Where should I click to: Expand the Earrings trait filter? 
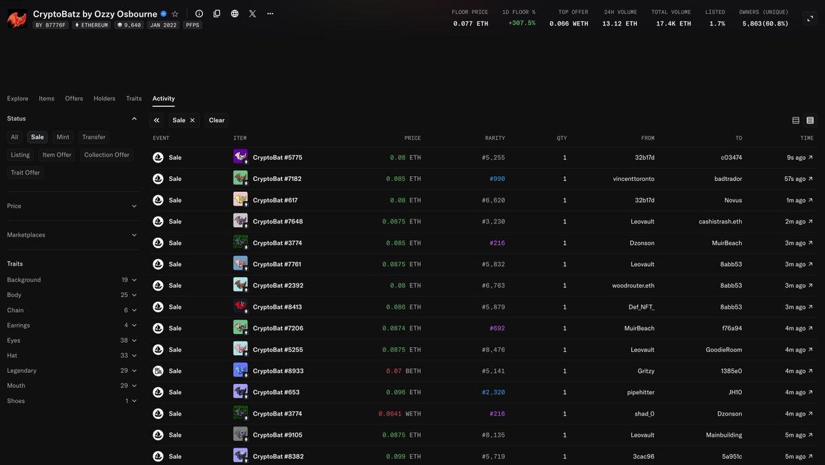tap(71, 325)
